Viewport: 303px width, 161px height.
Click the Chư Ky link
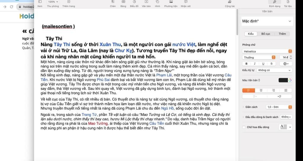tap(123, 51)
